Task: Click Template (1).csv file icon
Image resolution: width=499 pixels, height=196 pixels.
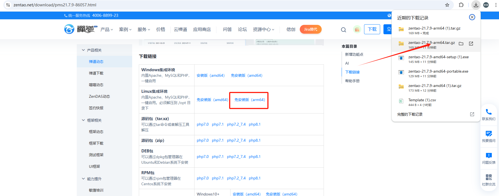Action: [x=401, y=101]
